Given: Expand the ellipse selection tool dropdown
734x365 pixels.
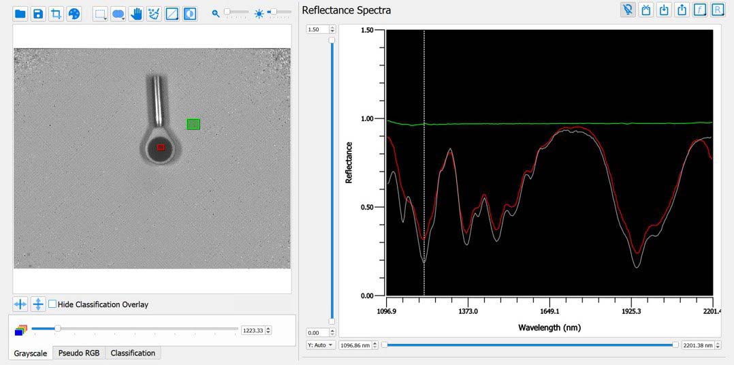Looking at the screenshot, I should click(125, 18).
